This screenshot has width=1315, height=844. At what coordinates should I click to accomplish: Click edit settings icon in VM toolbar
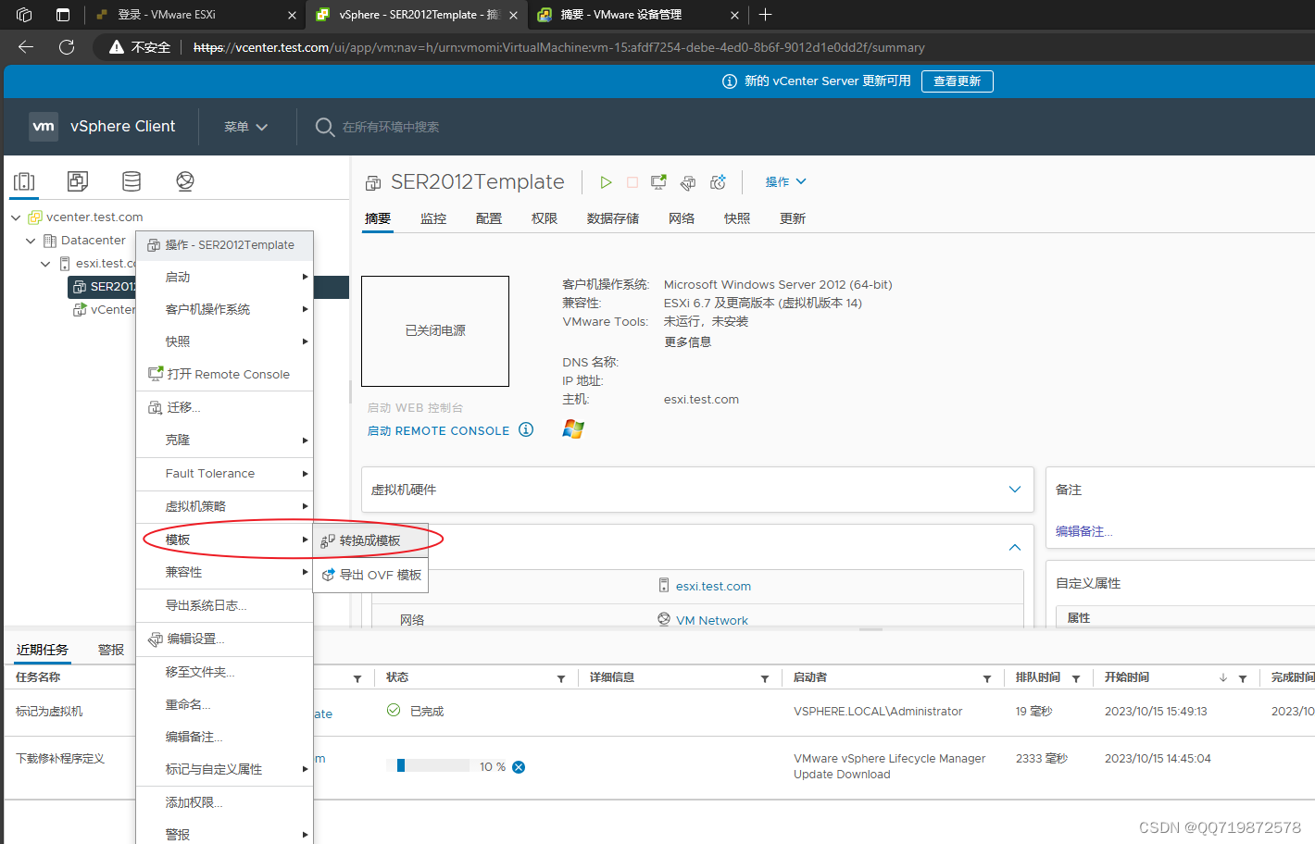[x=688, y=182]
